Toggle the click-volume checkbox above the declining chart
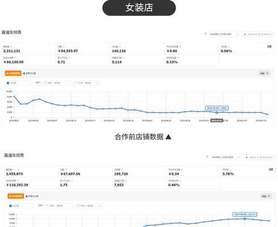The width and height of the screenshot is (278, 227). 8,83
